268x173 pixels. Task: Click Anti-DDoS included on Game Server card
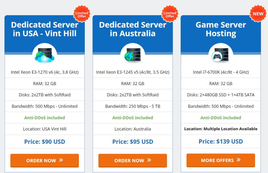(x=221, y=118)
